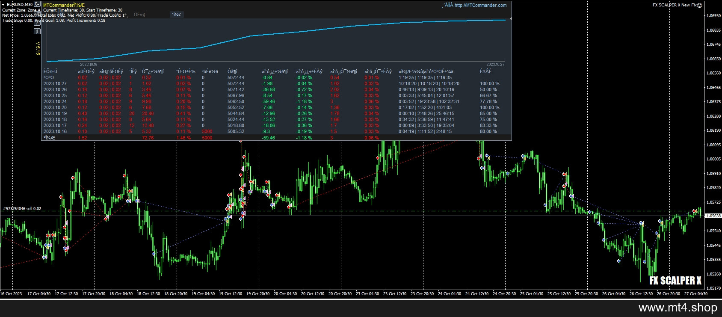Open the EURUSD,M30 chart dropdown triangle
The width and height of the screenshot is (722, 317).
(x=3, y=5)
